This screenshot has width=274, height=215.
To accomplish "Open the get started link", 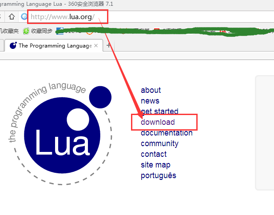I will coord(159,111).
